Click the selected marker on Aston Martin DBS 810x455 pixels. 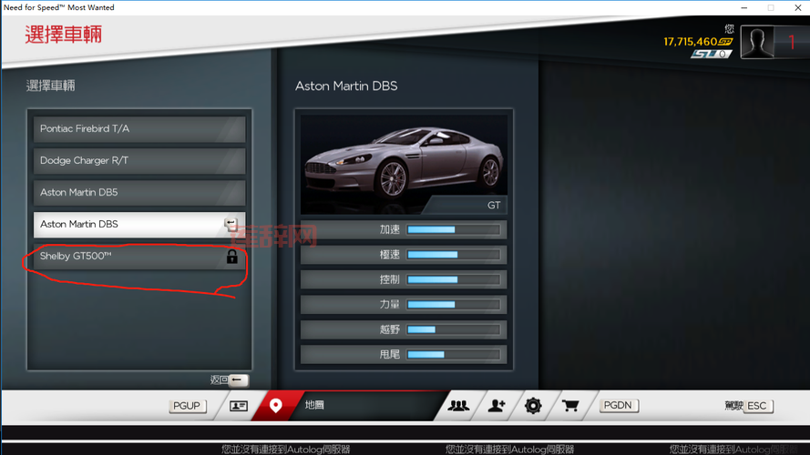click(x=231, y=224)
